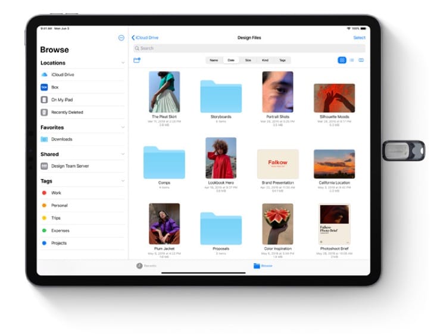The height and width of the screenshot is (334, 440).
Task: Open Color Inspiration image
Action: [277, 224]
